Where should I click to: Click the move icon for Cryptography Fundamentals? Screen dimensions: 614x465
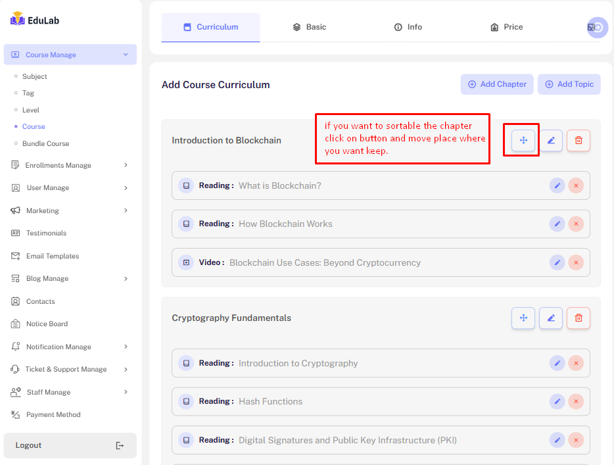[523, 318]
